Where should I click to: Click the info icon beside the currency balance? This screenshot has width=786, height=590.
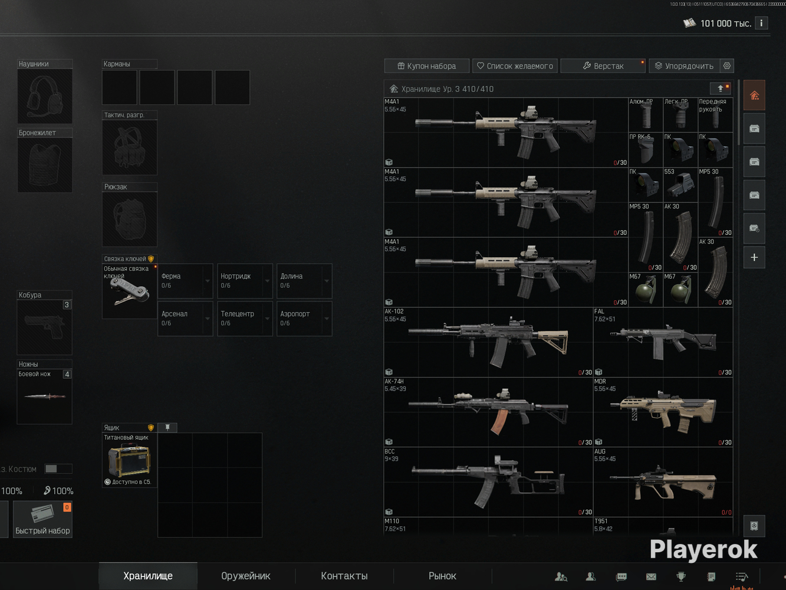coord(761,23)
